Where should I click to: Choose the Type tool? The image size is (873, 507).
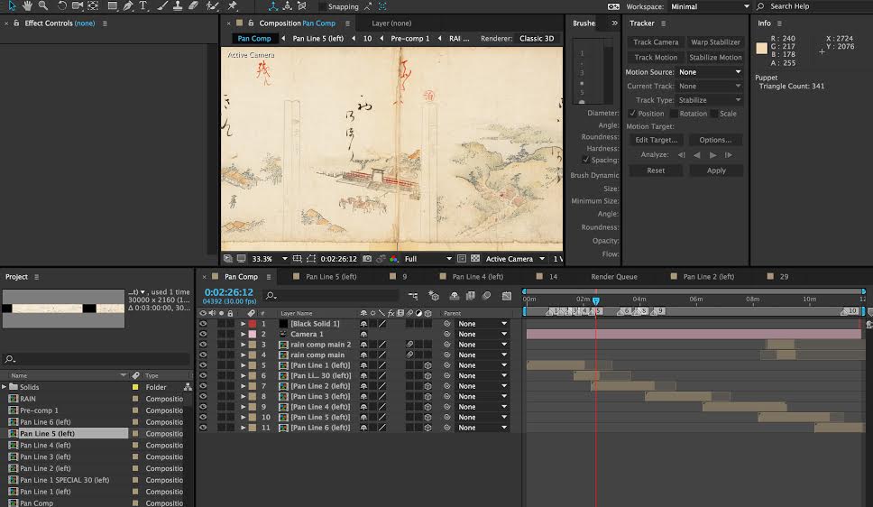[x=143, y=6]
